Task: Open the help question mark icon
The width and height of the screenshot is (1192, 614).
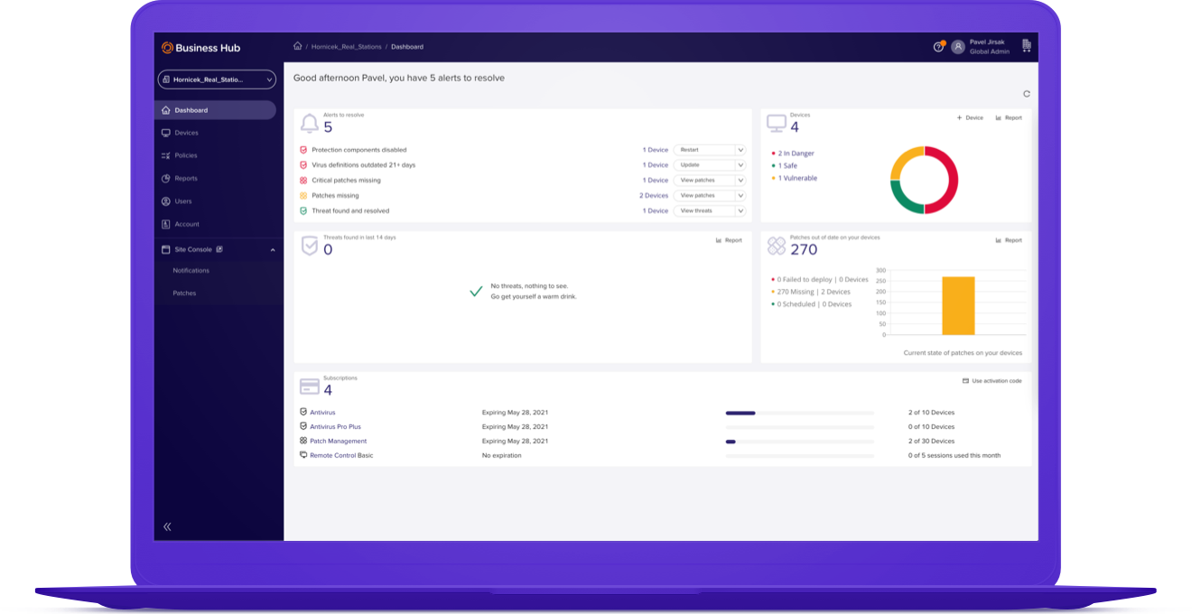Action: 938,47
